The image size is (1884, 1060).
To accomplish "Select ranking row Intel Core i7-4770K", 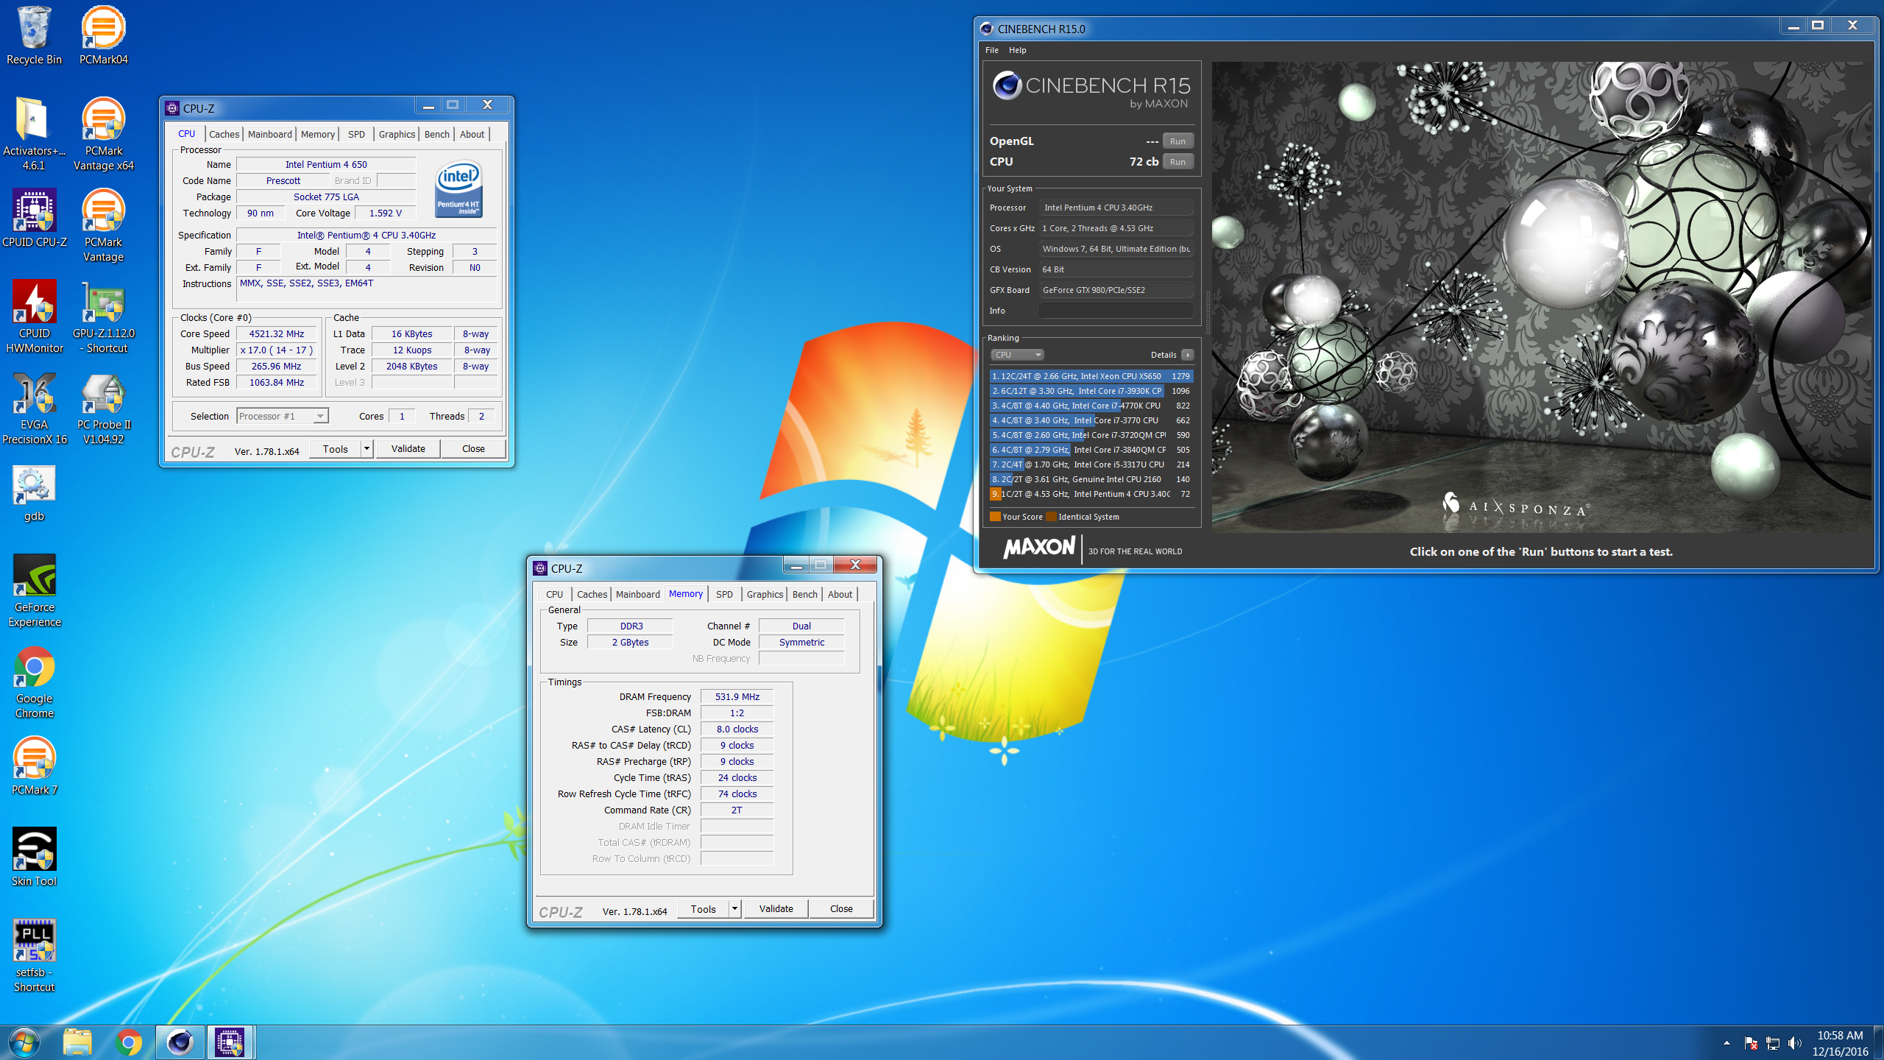I will [1091, 406].
